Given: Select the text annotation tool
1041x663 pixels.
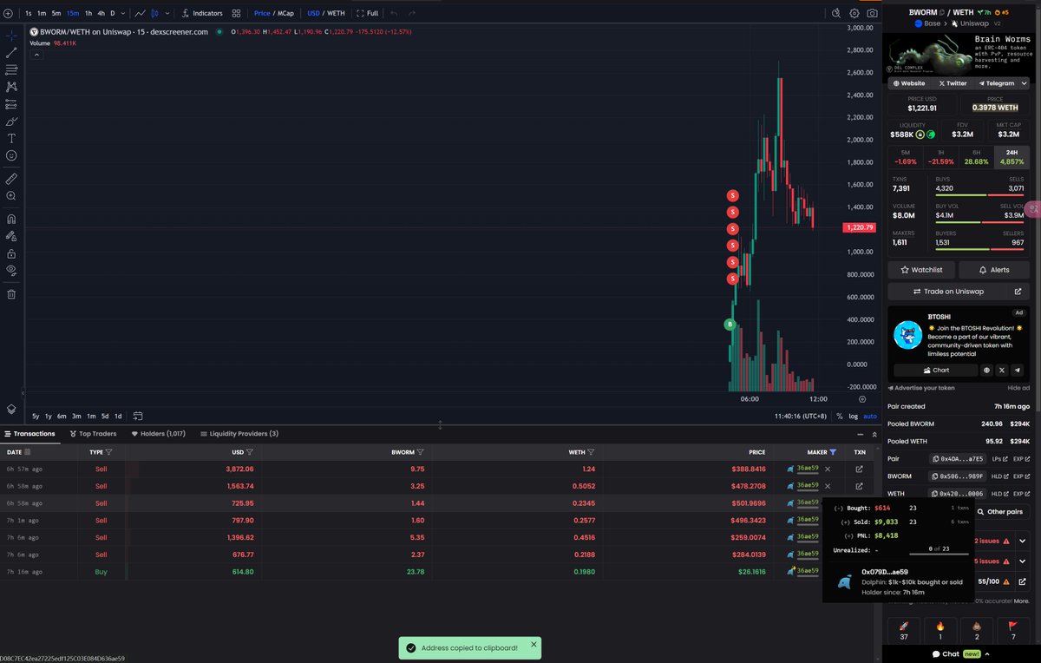Looking at the screenshot, I should click(11, 138).
